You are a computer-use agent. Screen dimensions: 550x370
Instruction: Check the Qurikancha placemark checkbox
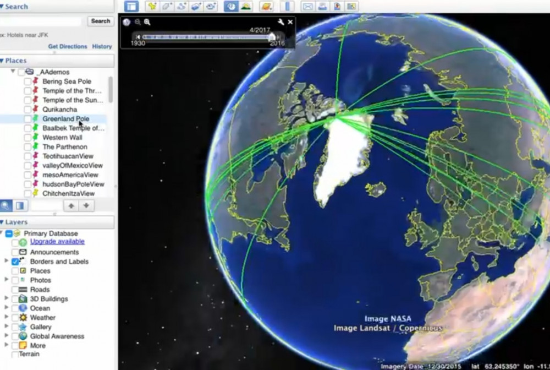pos(28,110)
